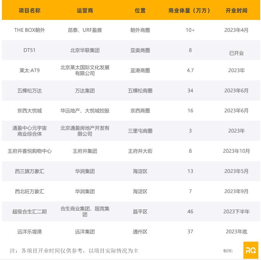Select the 王府井喜悦购物中心 project cell

[x=29, y=151]
